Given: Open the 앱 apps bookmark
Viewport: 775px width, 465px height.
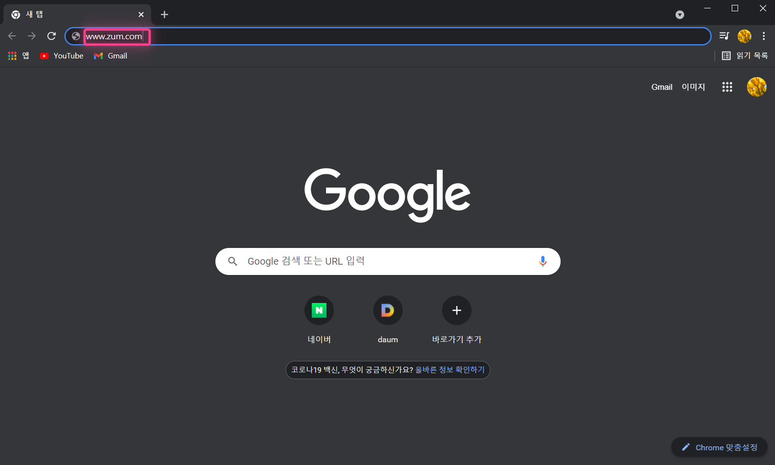Looking at the screenshot, I should pyautogui.click(x=19, y=56).
